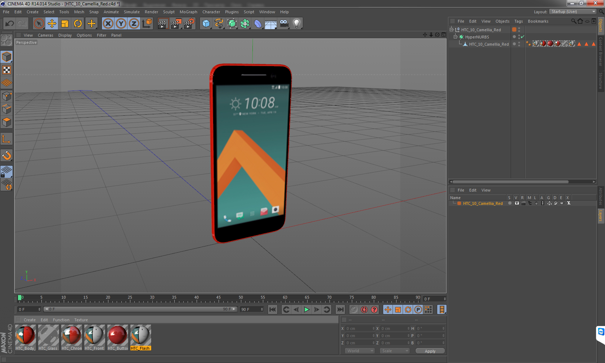Open the Mesh menu
The width and height of the screenshot is (605, 363).
pos(79,12)
